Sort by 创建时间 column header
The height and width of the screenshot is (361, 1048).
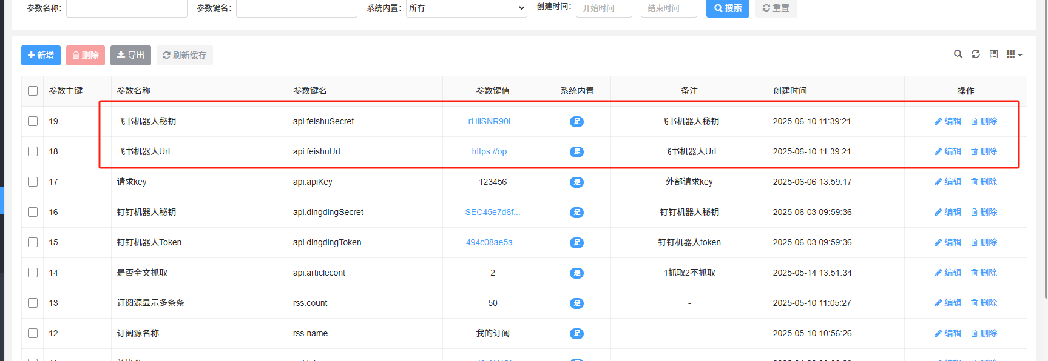[789, 91]
